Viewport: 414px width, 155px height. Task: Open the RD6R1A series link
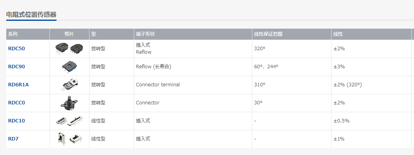click(x=18, y=84)
